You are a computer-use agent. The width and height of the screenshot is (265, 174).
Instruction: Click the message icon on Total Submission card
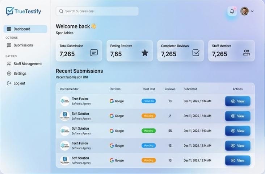[94, 53]
